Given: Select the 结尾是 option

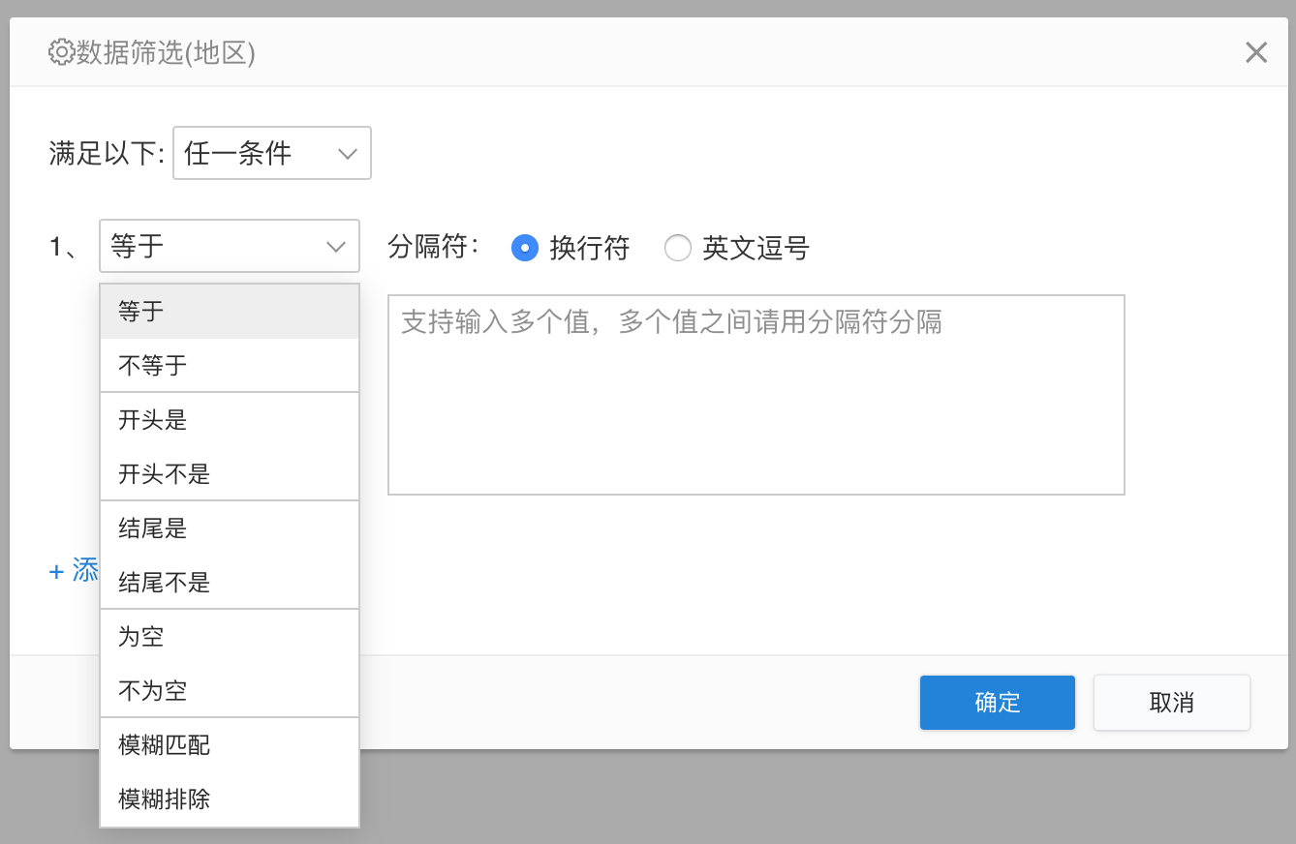Looking at the screenshot, I should point(229,528).
